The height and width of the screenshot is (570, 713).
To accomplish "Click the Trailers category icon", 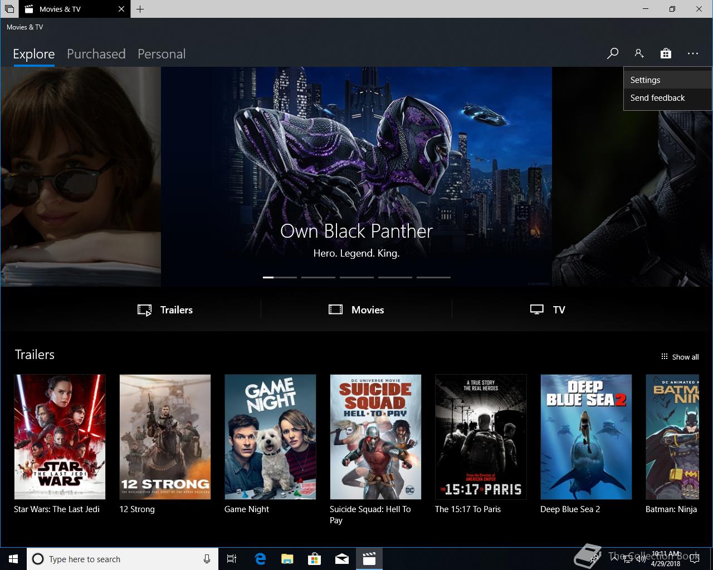I will (144, 310).
